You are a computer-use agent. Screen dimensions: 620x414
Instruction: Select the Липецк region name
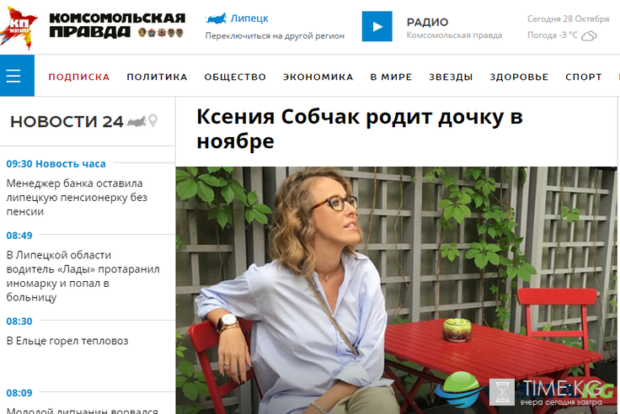[x=249, y=19]
